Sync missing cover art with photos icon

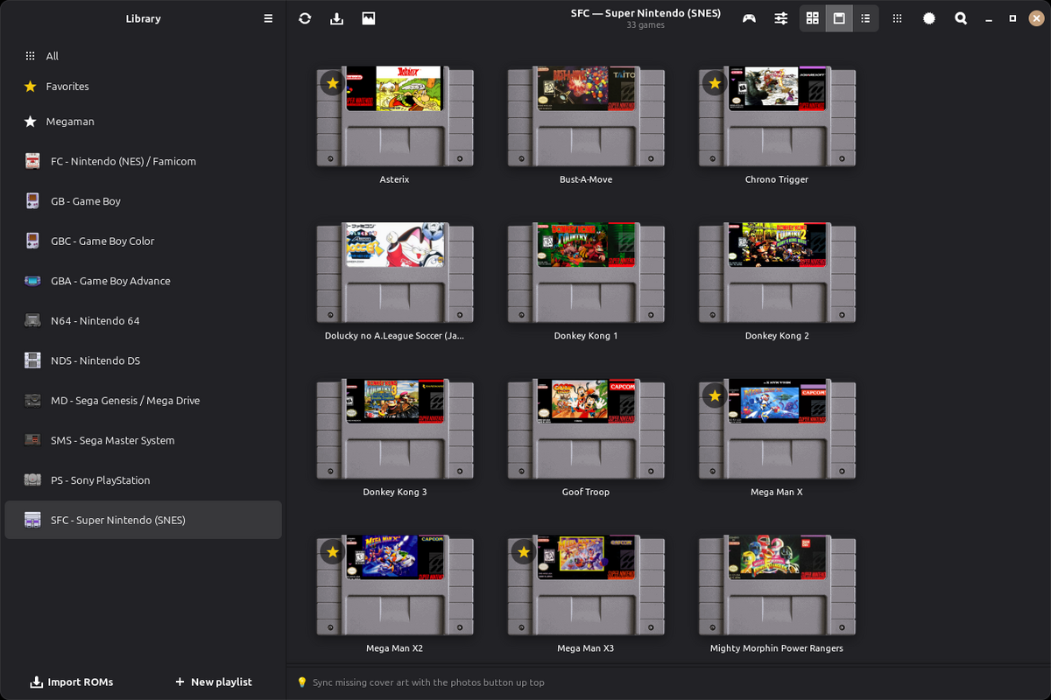tap(369, 18)
